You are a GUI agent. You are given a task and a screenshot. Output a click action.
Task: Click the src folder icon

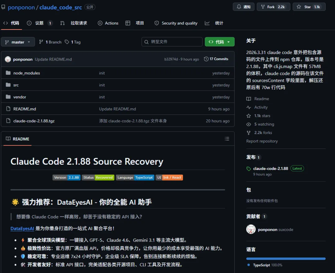[x=8, y=85]
